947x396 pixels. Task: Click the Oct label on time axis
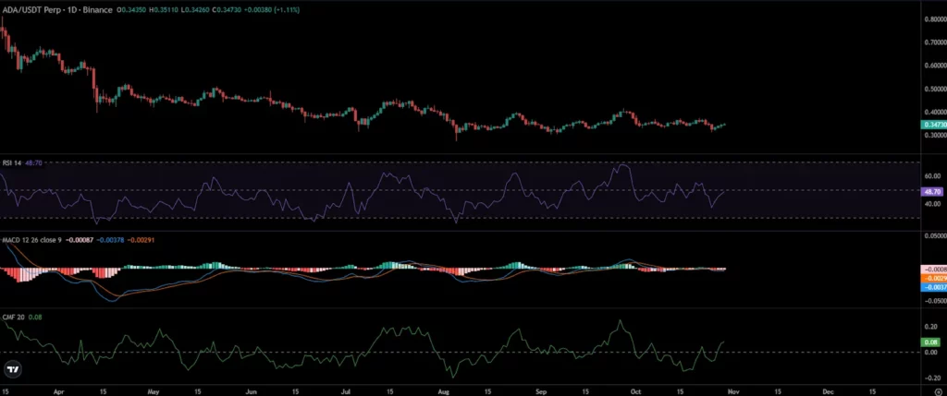(x=638, y=390)
